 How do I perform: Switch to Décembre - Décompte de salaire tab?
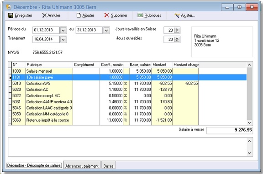(34, 165)
